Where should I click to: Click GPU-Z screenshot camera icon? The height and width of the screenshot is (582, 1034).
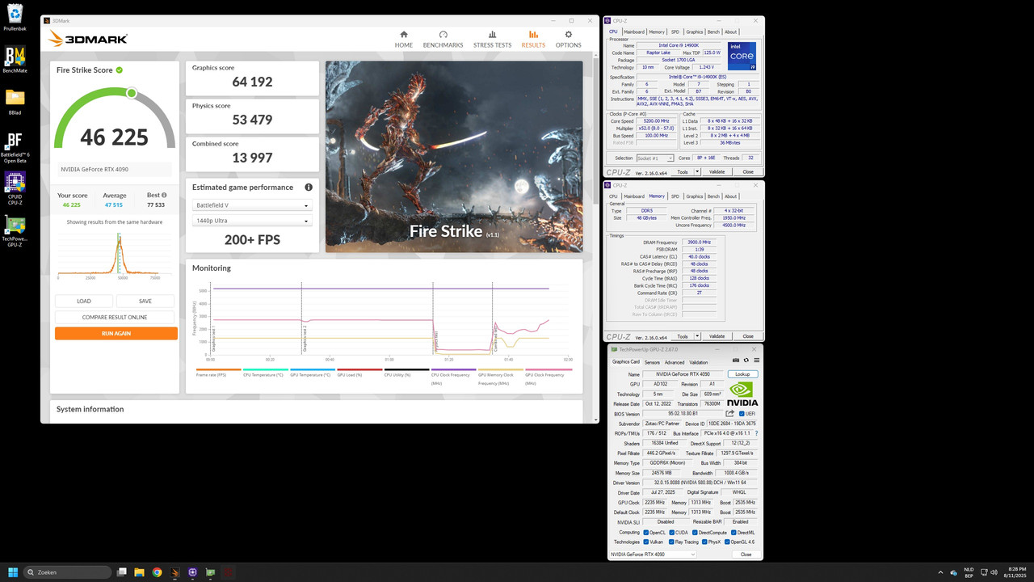point(736,361)
